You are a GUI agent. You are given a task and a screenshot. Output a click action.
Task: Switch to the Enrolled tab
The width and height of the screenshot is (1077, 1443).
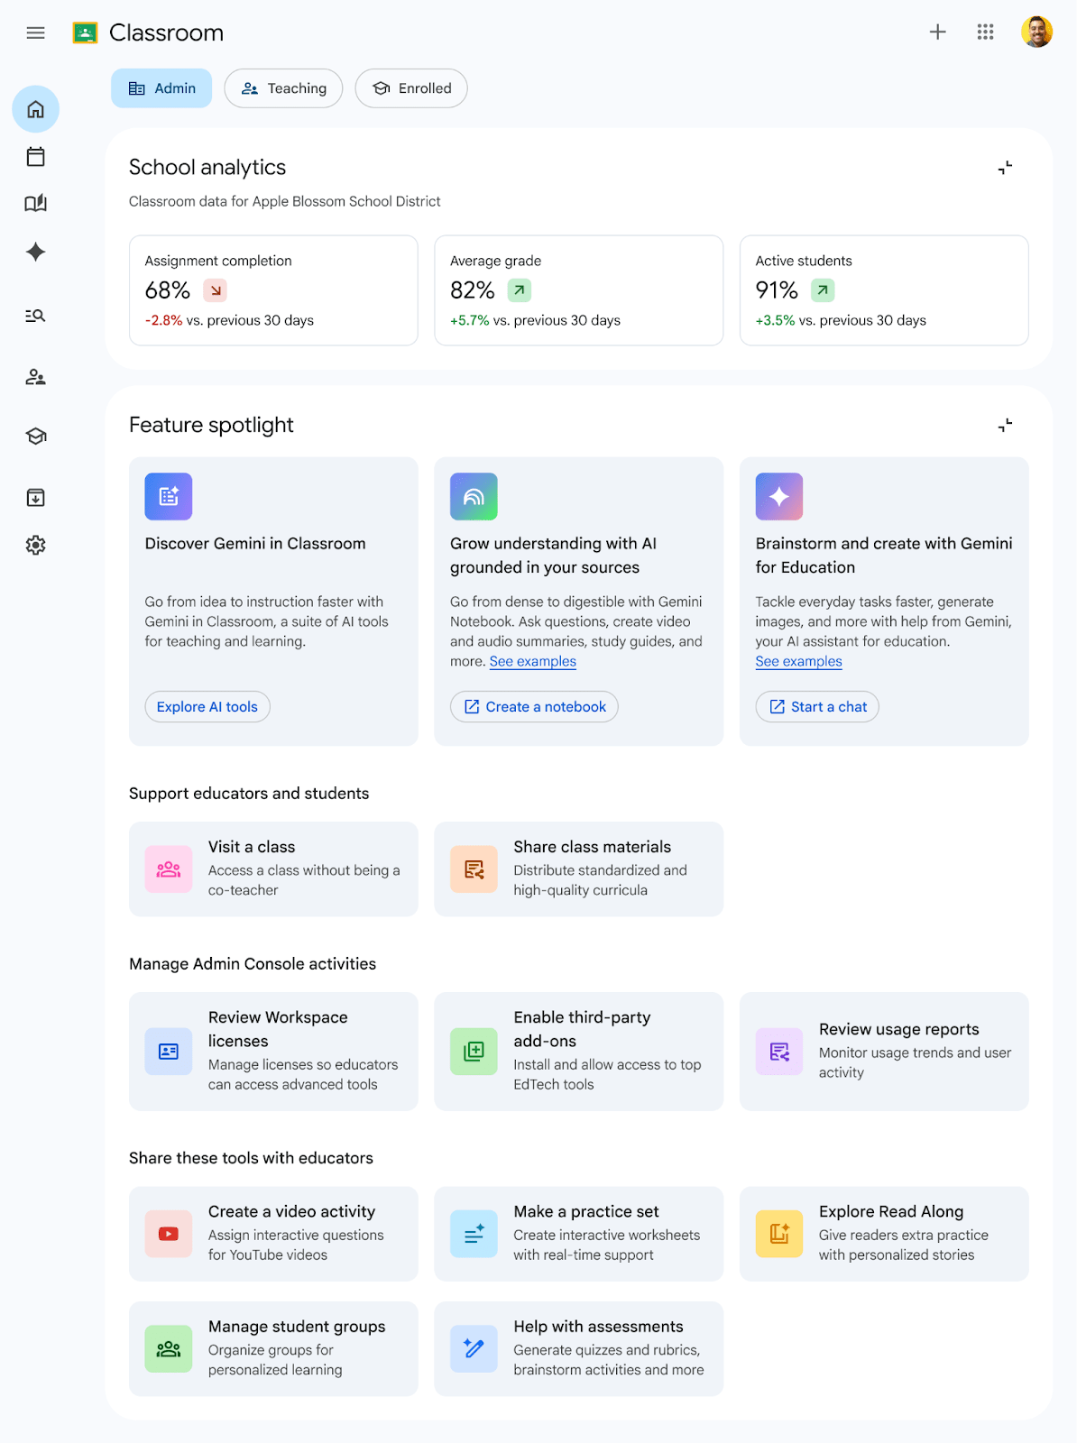tap(411, 88)
